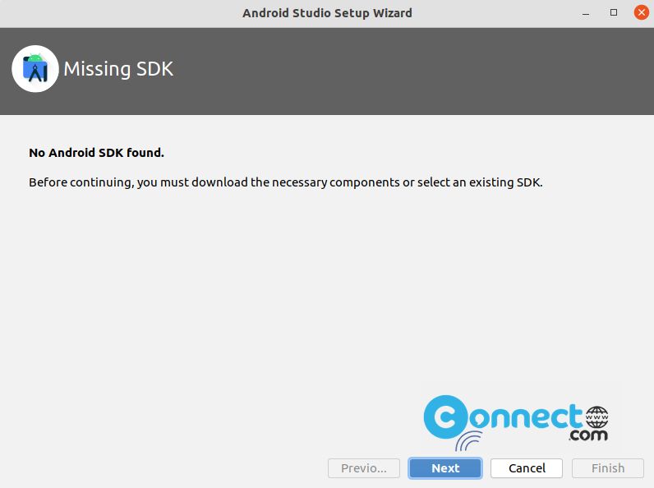This screenshot has height=488, width=654.
Task: Click the 'Before continuing' instruction sentence
Action: point(286,182)
